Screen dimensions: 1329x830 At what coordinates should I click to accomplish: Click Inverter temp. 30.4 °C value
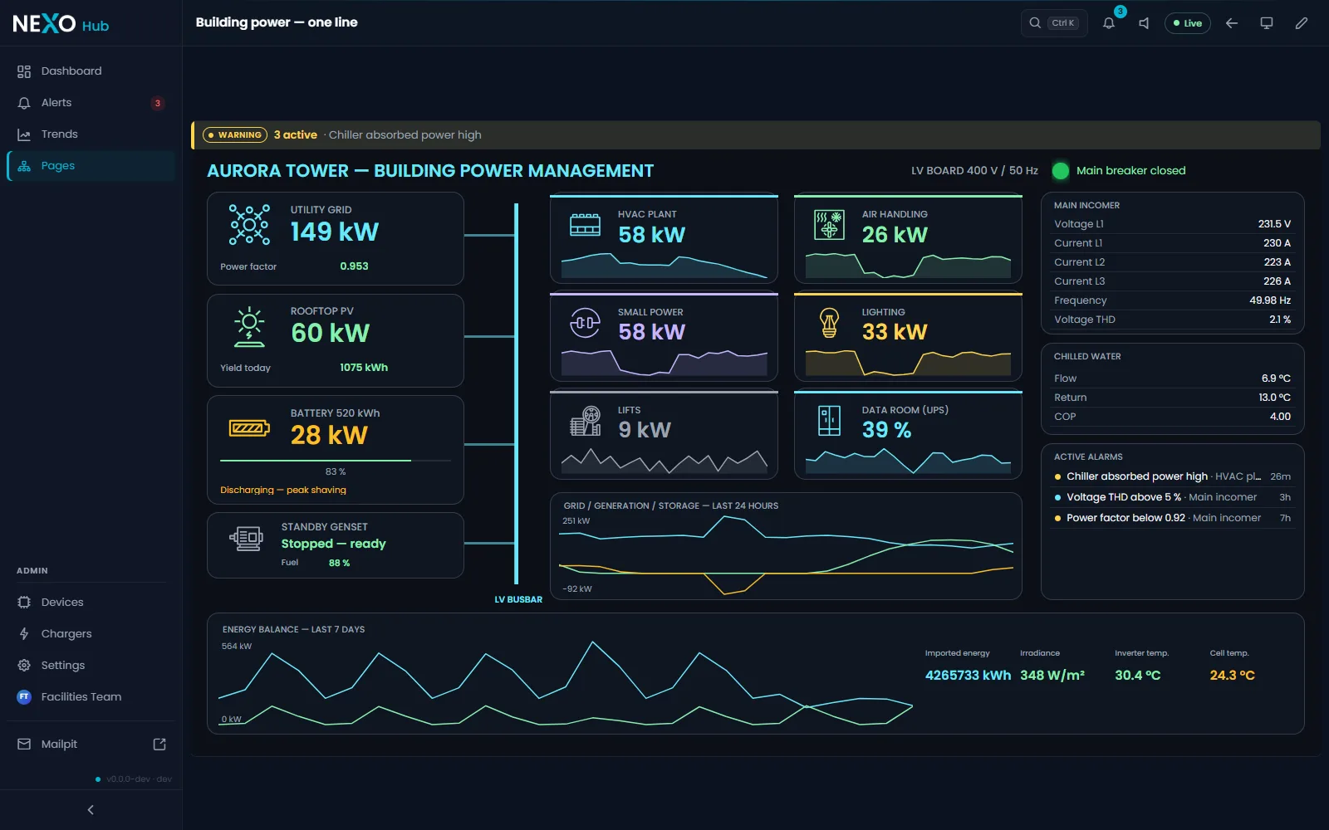1137,676
